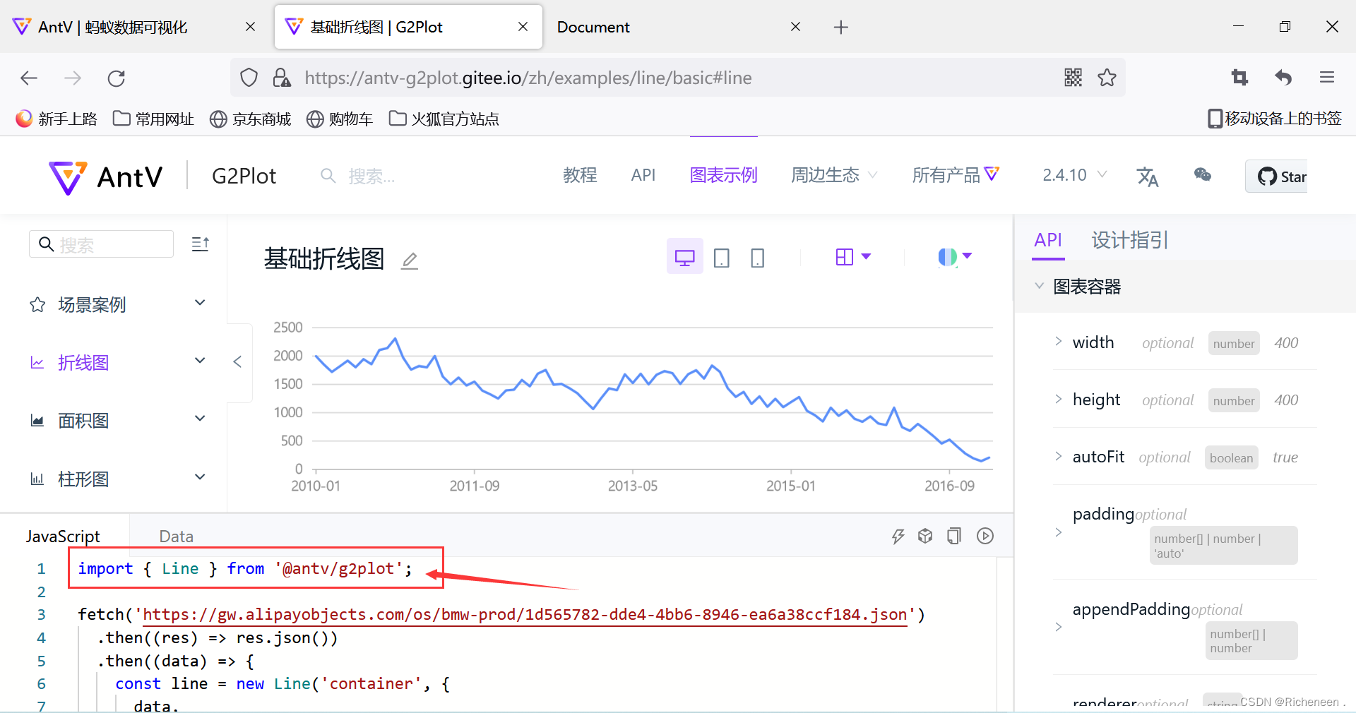Click the tracking protection shield icon
The width and height of the screenshot is (1356, 713).
249,78
